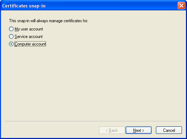187x139 pixels.
Task: Close the dialog with the red X
Action: pyautogui.click(x=181, y=5)
